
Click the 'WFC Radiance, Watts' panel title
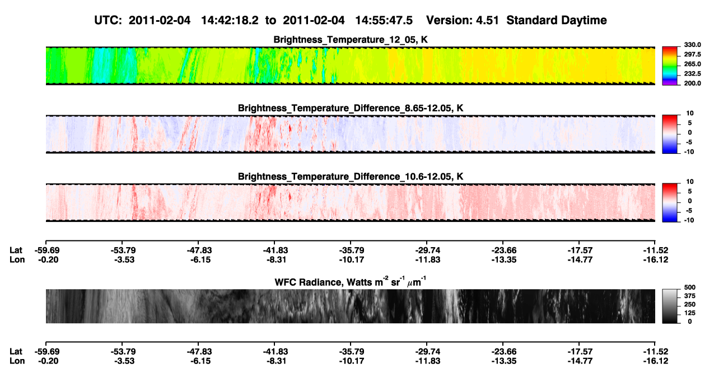(x=351, y=281)
